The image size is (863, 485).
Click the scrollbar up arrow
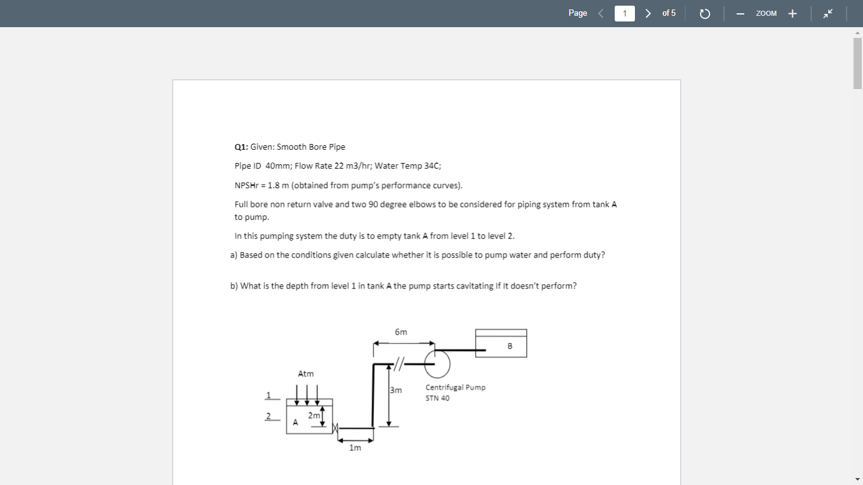[x=857, y=32]
